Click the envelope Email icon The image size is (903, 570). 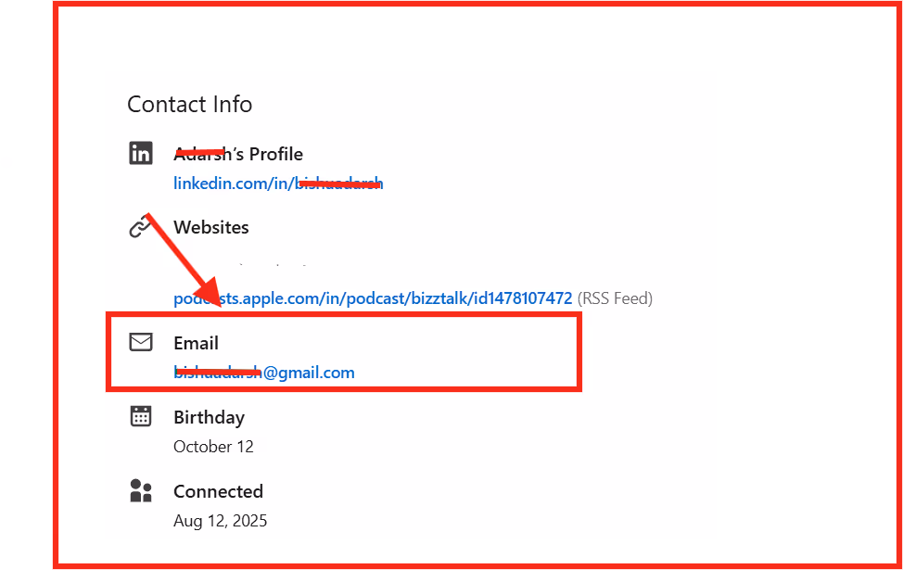pyautogui.click(x=141, y=342)
